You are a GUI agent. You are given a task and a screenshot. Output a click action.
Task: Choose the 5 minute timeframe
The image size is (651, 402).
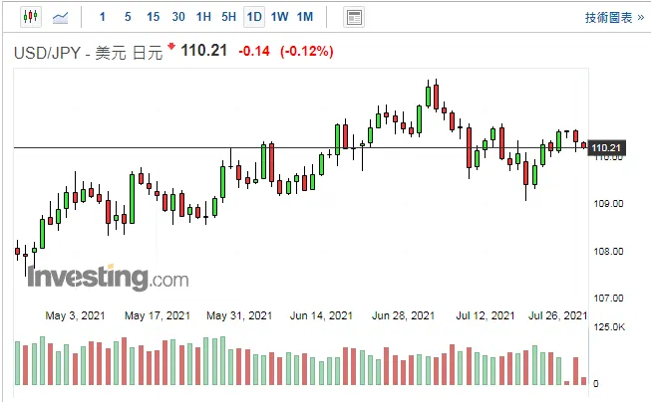tap(128, 17)
